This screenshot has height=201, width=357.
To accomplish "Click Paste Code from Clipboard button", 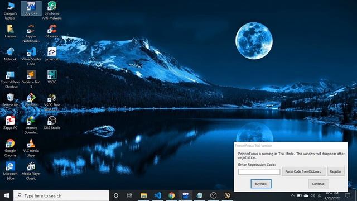I will (x=303, y=171).
